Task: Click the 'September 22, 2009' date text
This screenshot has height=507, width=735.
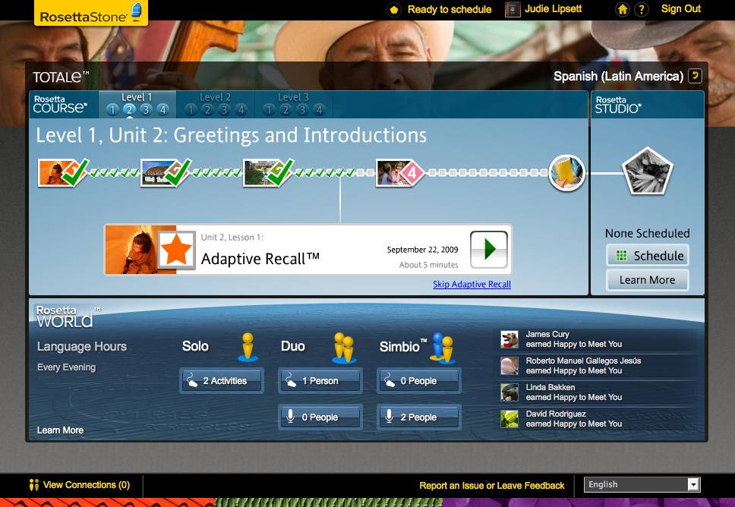Action: pos(422,250)
